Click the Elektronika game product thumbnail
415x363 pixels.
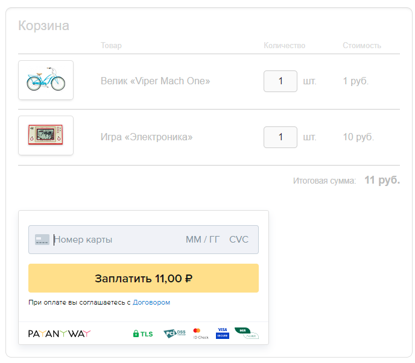(x=46, y=135)
